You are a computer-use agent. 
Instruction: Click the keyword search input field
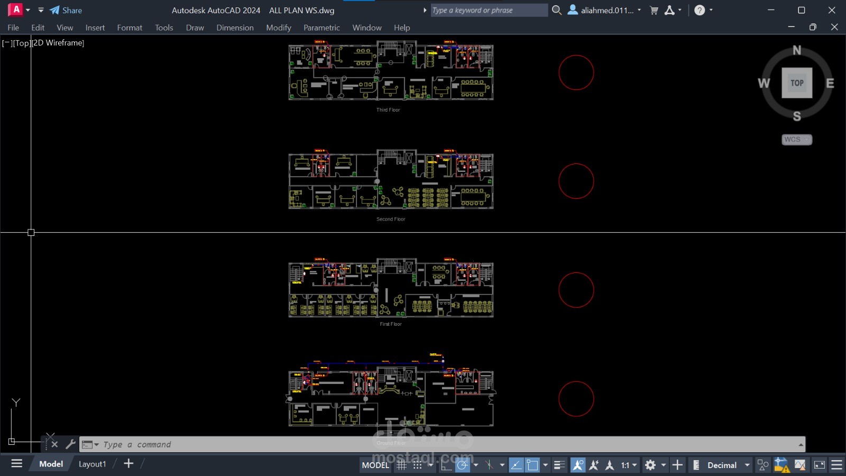point(489,10)
